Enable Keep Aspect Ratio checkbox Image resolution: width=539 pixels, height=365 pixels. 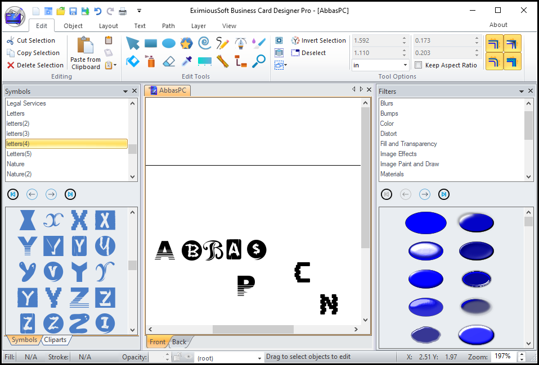pyautogui.click(x=419, y=65)
